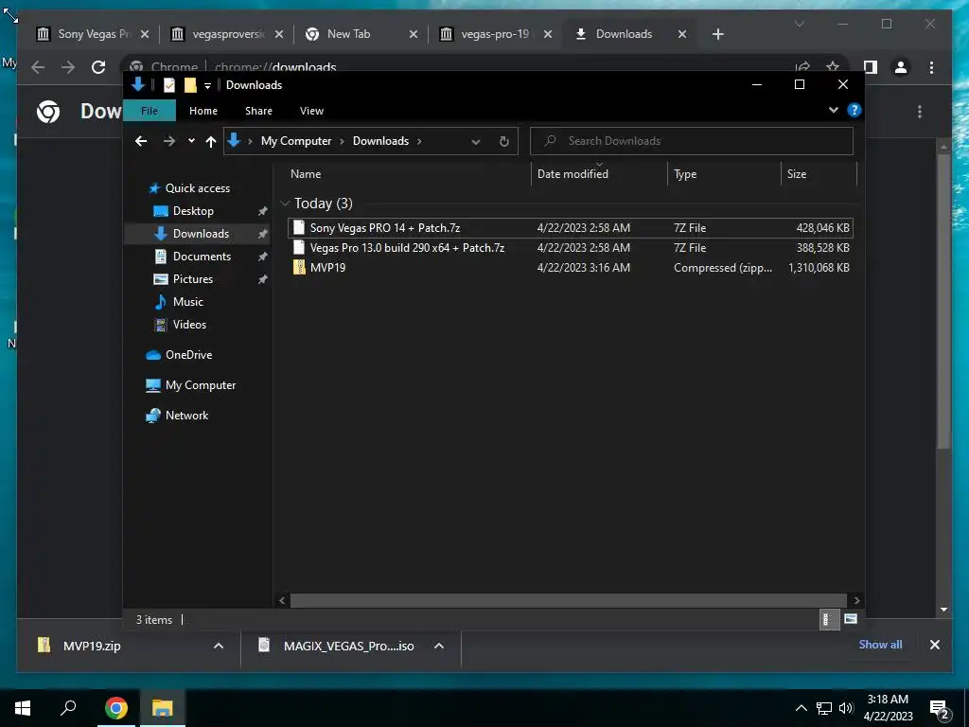Switch to the Sony Vegas Pr Chrome tab
Image resolution: width=969 pixels, height=727 pixels.
[94, 34]
